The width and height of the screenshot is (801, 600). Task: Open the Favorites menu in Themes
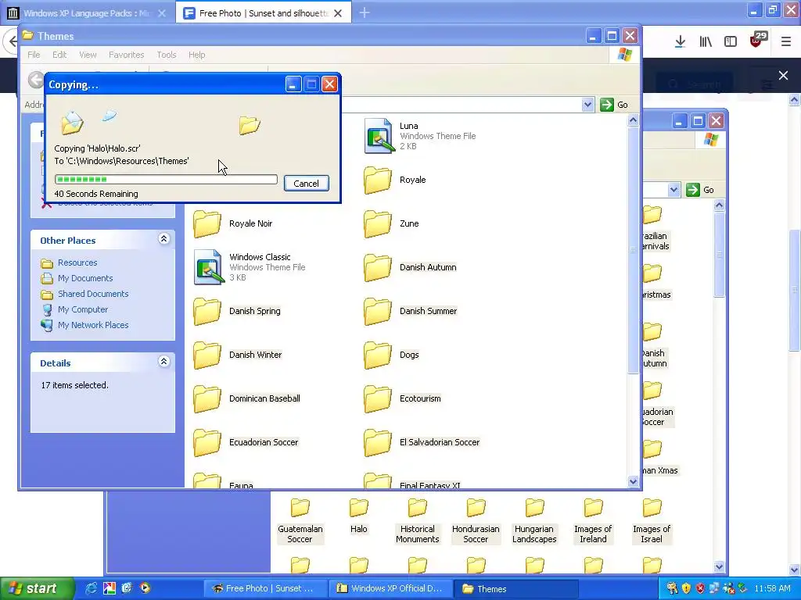click(x=126, y=55)
